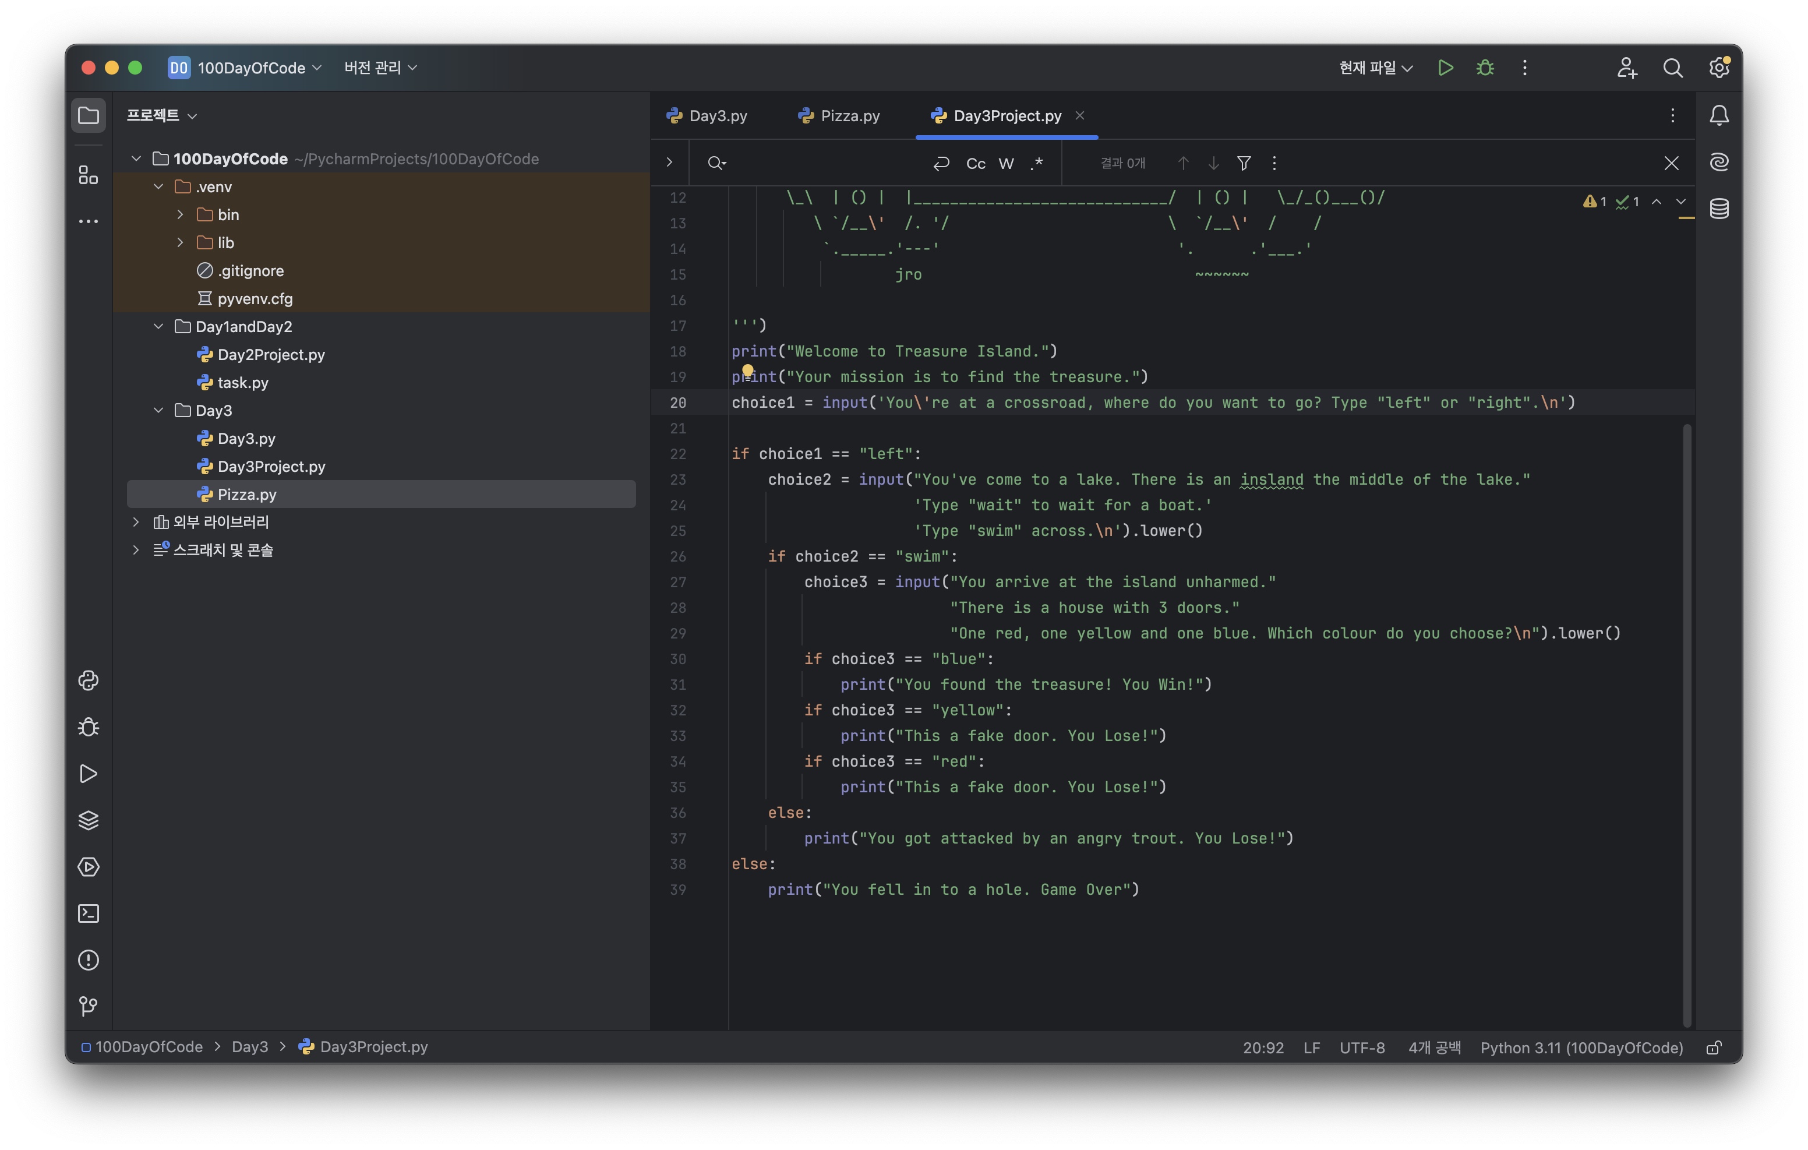Screen dimensions: 1808x1150
Task: Open the Problems tool window
Action: click(89, 960)
